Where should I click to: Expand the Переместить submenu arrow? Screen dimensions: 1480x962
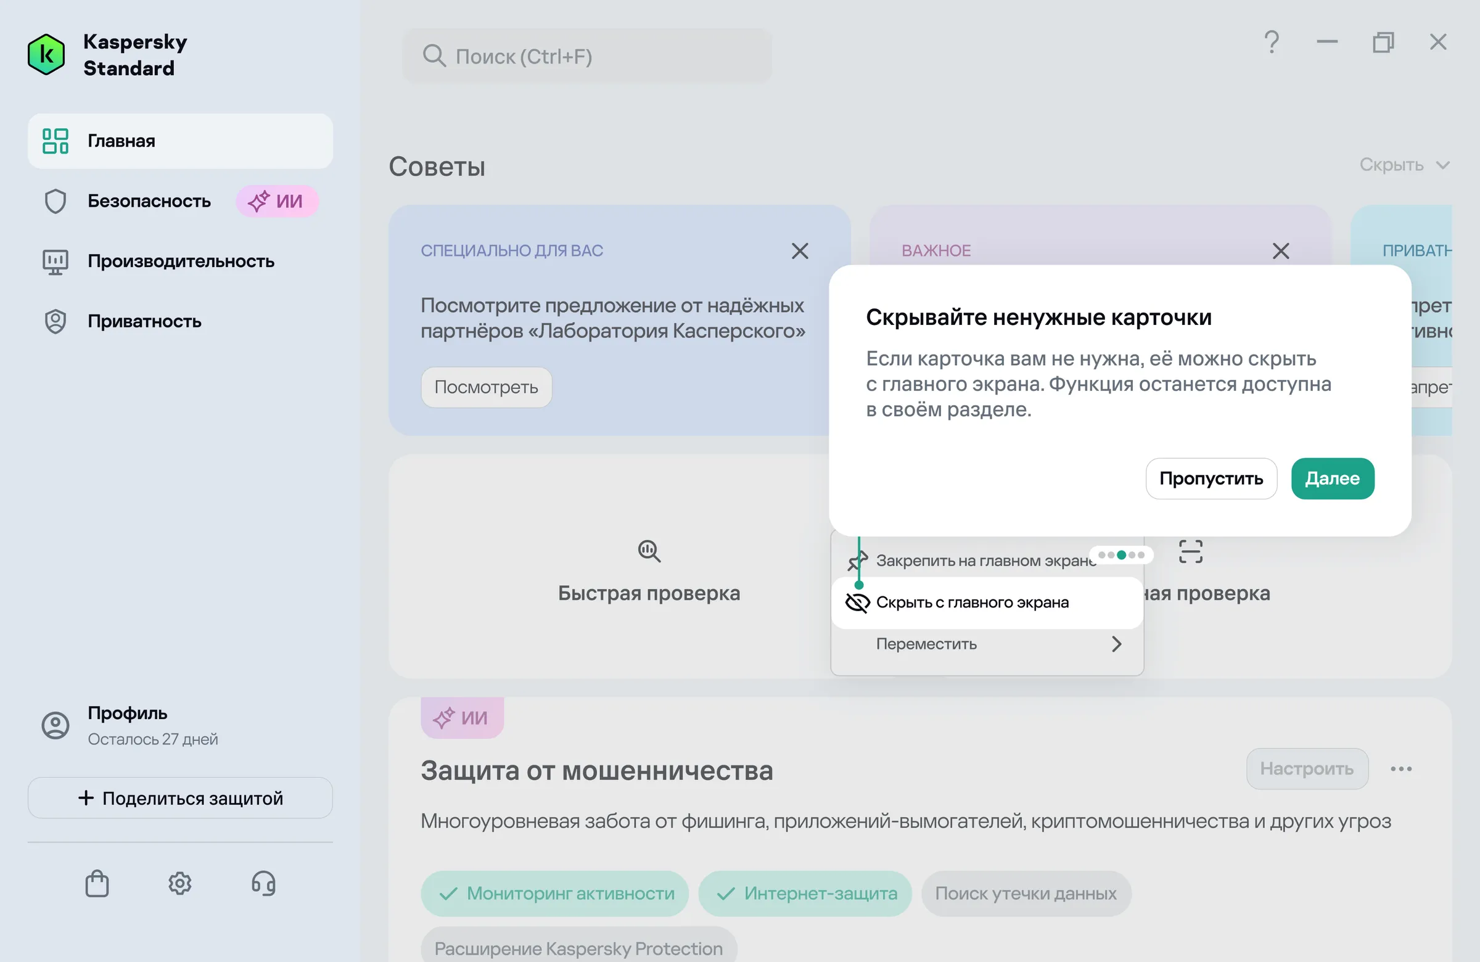(x=1117, y=644)
